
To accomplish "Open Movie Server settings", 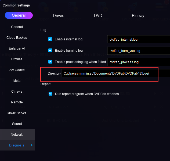I will coord(17,113).
